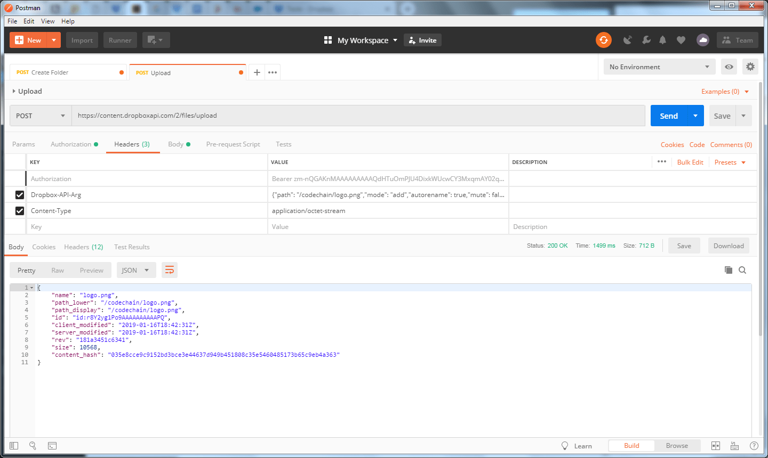Open the notifications bell

tap(662, 40)
